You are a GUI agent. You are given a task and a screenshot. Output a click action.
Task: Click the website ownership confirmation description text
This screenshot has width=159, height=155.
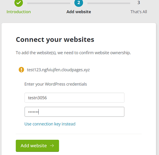(73, 53)
